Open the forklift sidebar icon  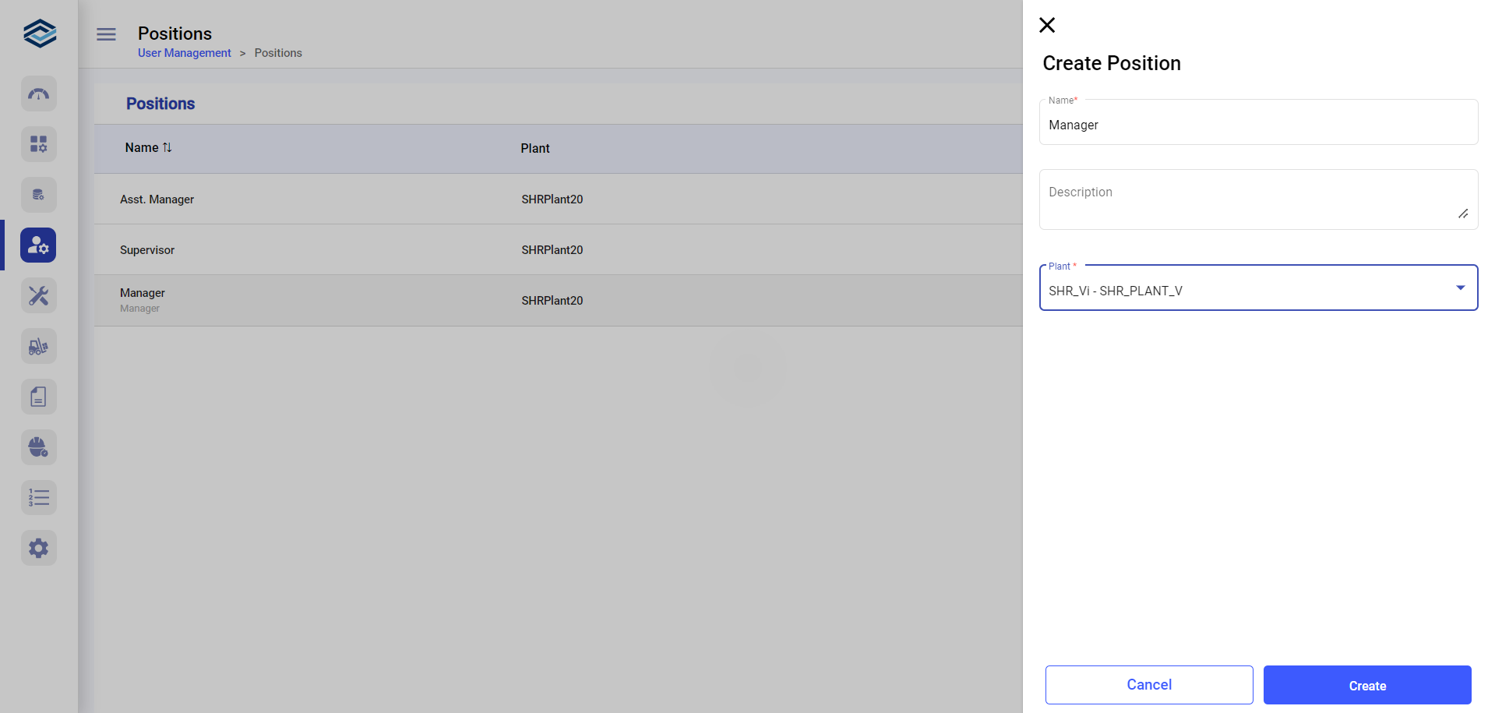(x=39, y=347)
